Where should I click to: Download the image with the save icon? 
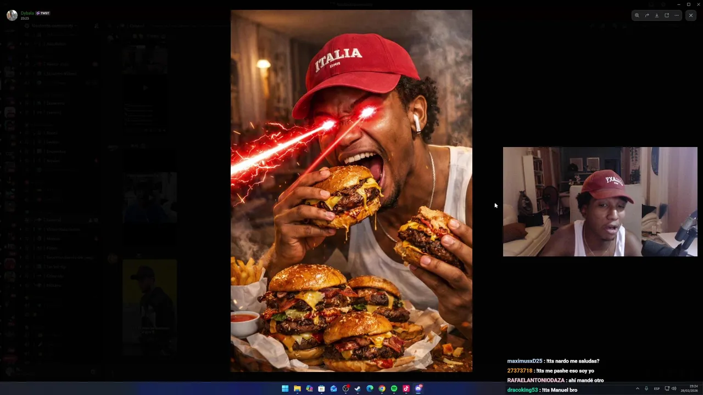657,15
